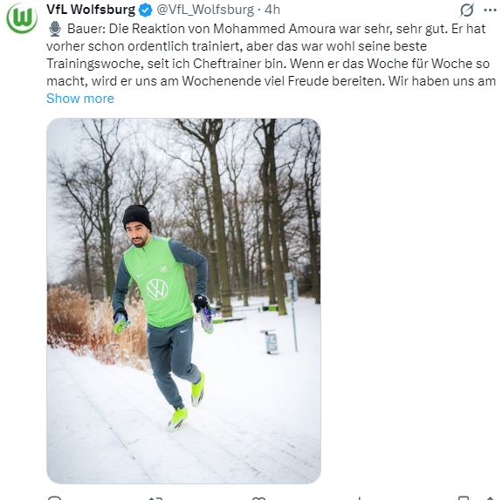Click the @VfL_Wolfsburg handle
502x500 pixels.
(x=205, y=10)
